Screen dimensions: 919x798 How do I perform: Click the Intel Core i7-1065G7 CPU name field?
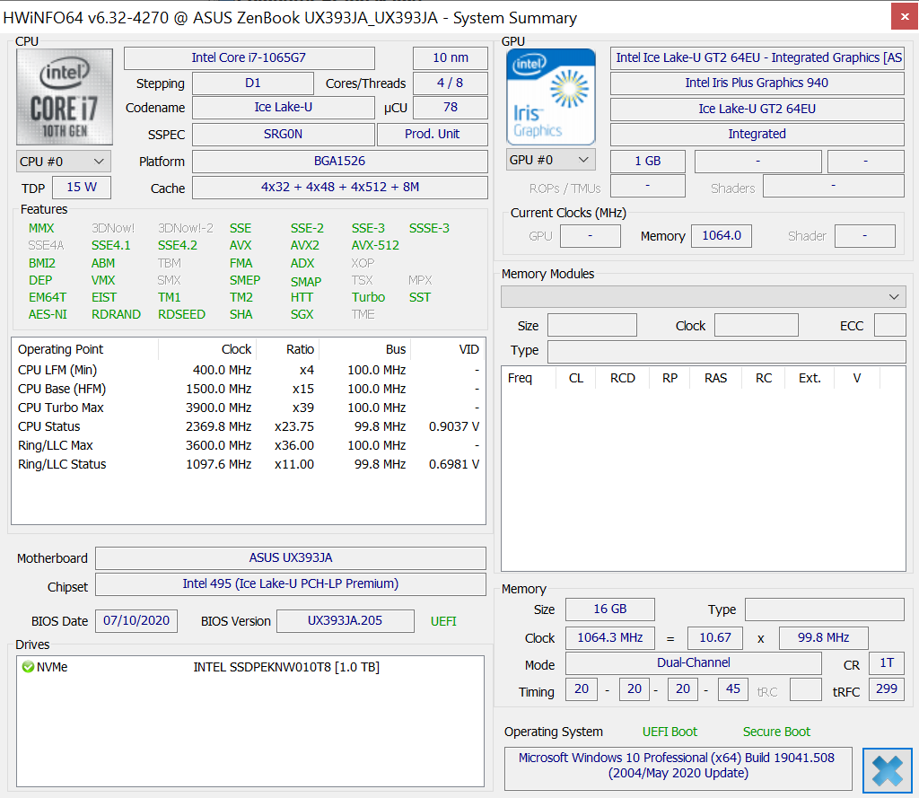tap(249, 58)
